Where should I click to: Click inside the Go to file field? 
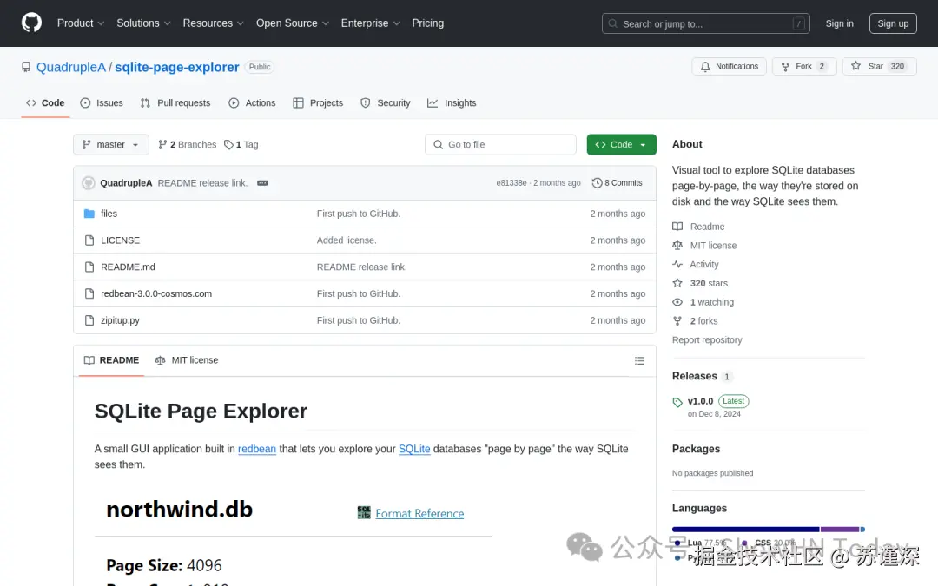point(500,144)
